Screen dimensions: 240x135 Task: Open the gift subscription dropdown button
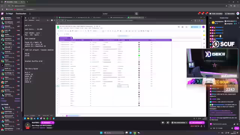click(x=179, y=123)
